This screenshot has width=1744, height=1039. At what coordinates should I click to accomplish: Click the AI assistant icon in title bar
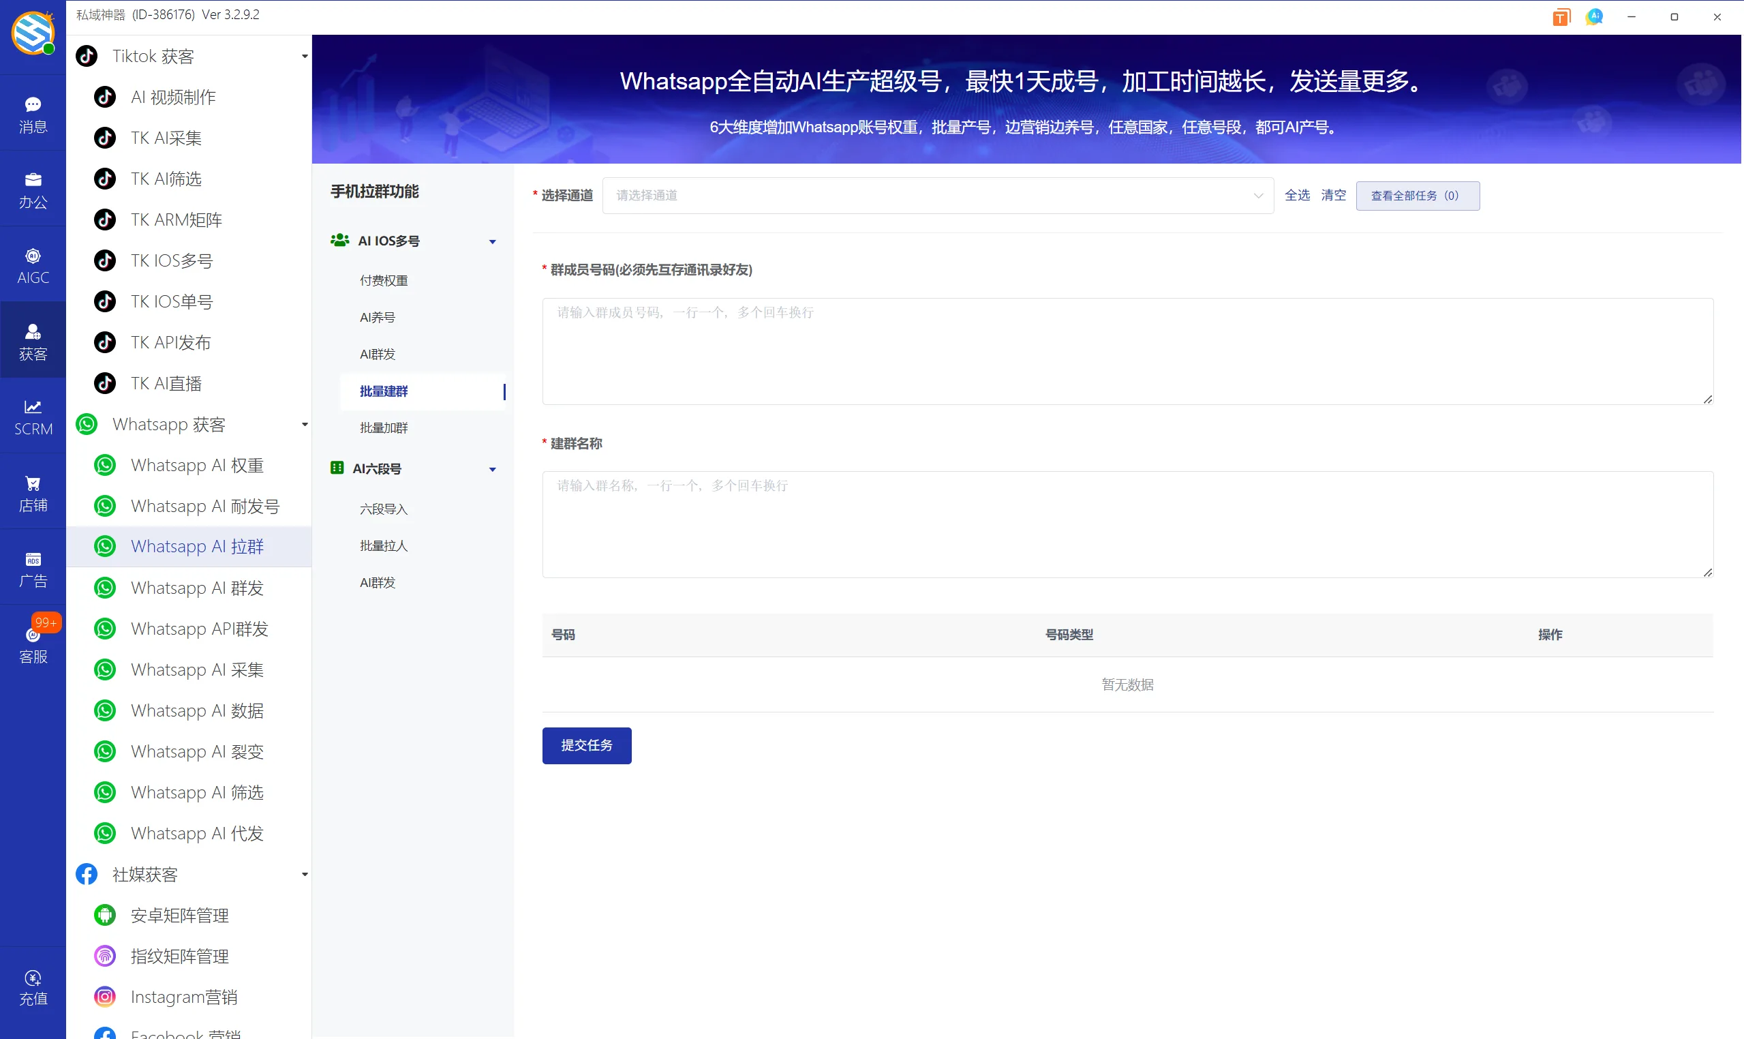1594,16
